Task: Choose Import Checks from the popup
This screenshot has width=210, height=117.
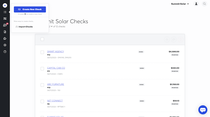Action: [x=25, y=27]
